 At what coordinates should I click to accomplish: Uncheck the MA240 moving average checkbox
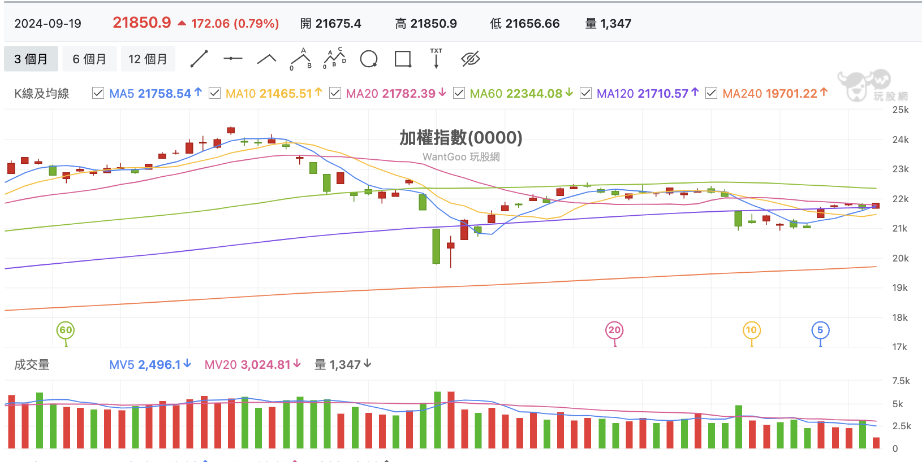click(711, 93)
